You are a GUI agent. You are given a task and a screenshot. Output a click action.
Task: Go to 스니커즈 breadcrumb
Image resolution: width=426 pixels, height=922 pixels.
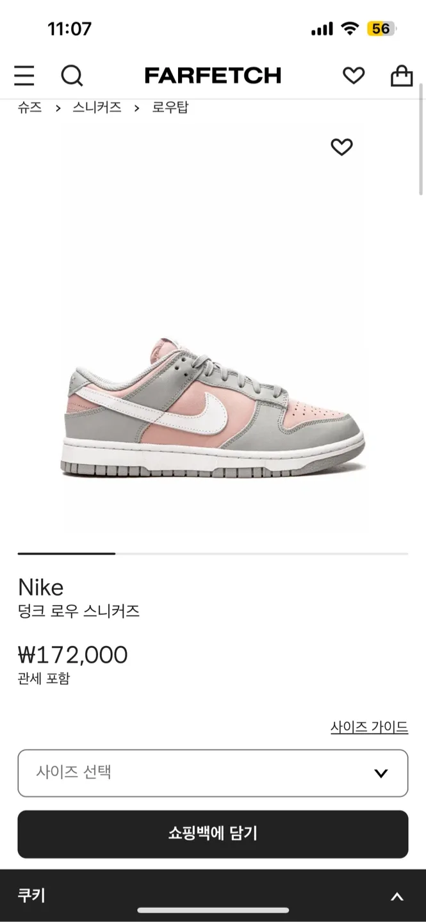coord(97,108)
